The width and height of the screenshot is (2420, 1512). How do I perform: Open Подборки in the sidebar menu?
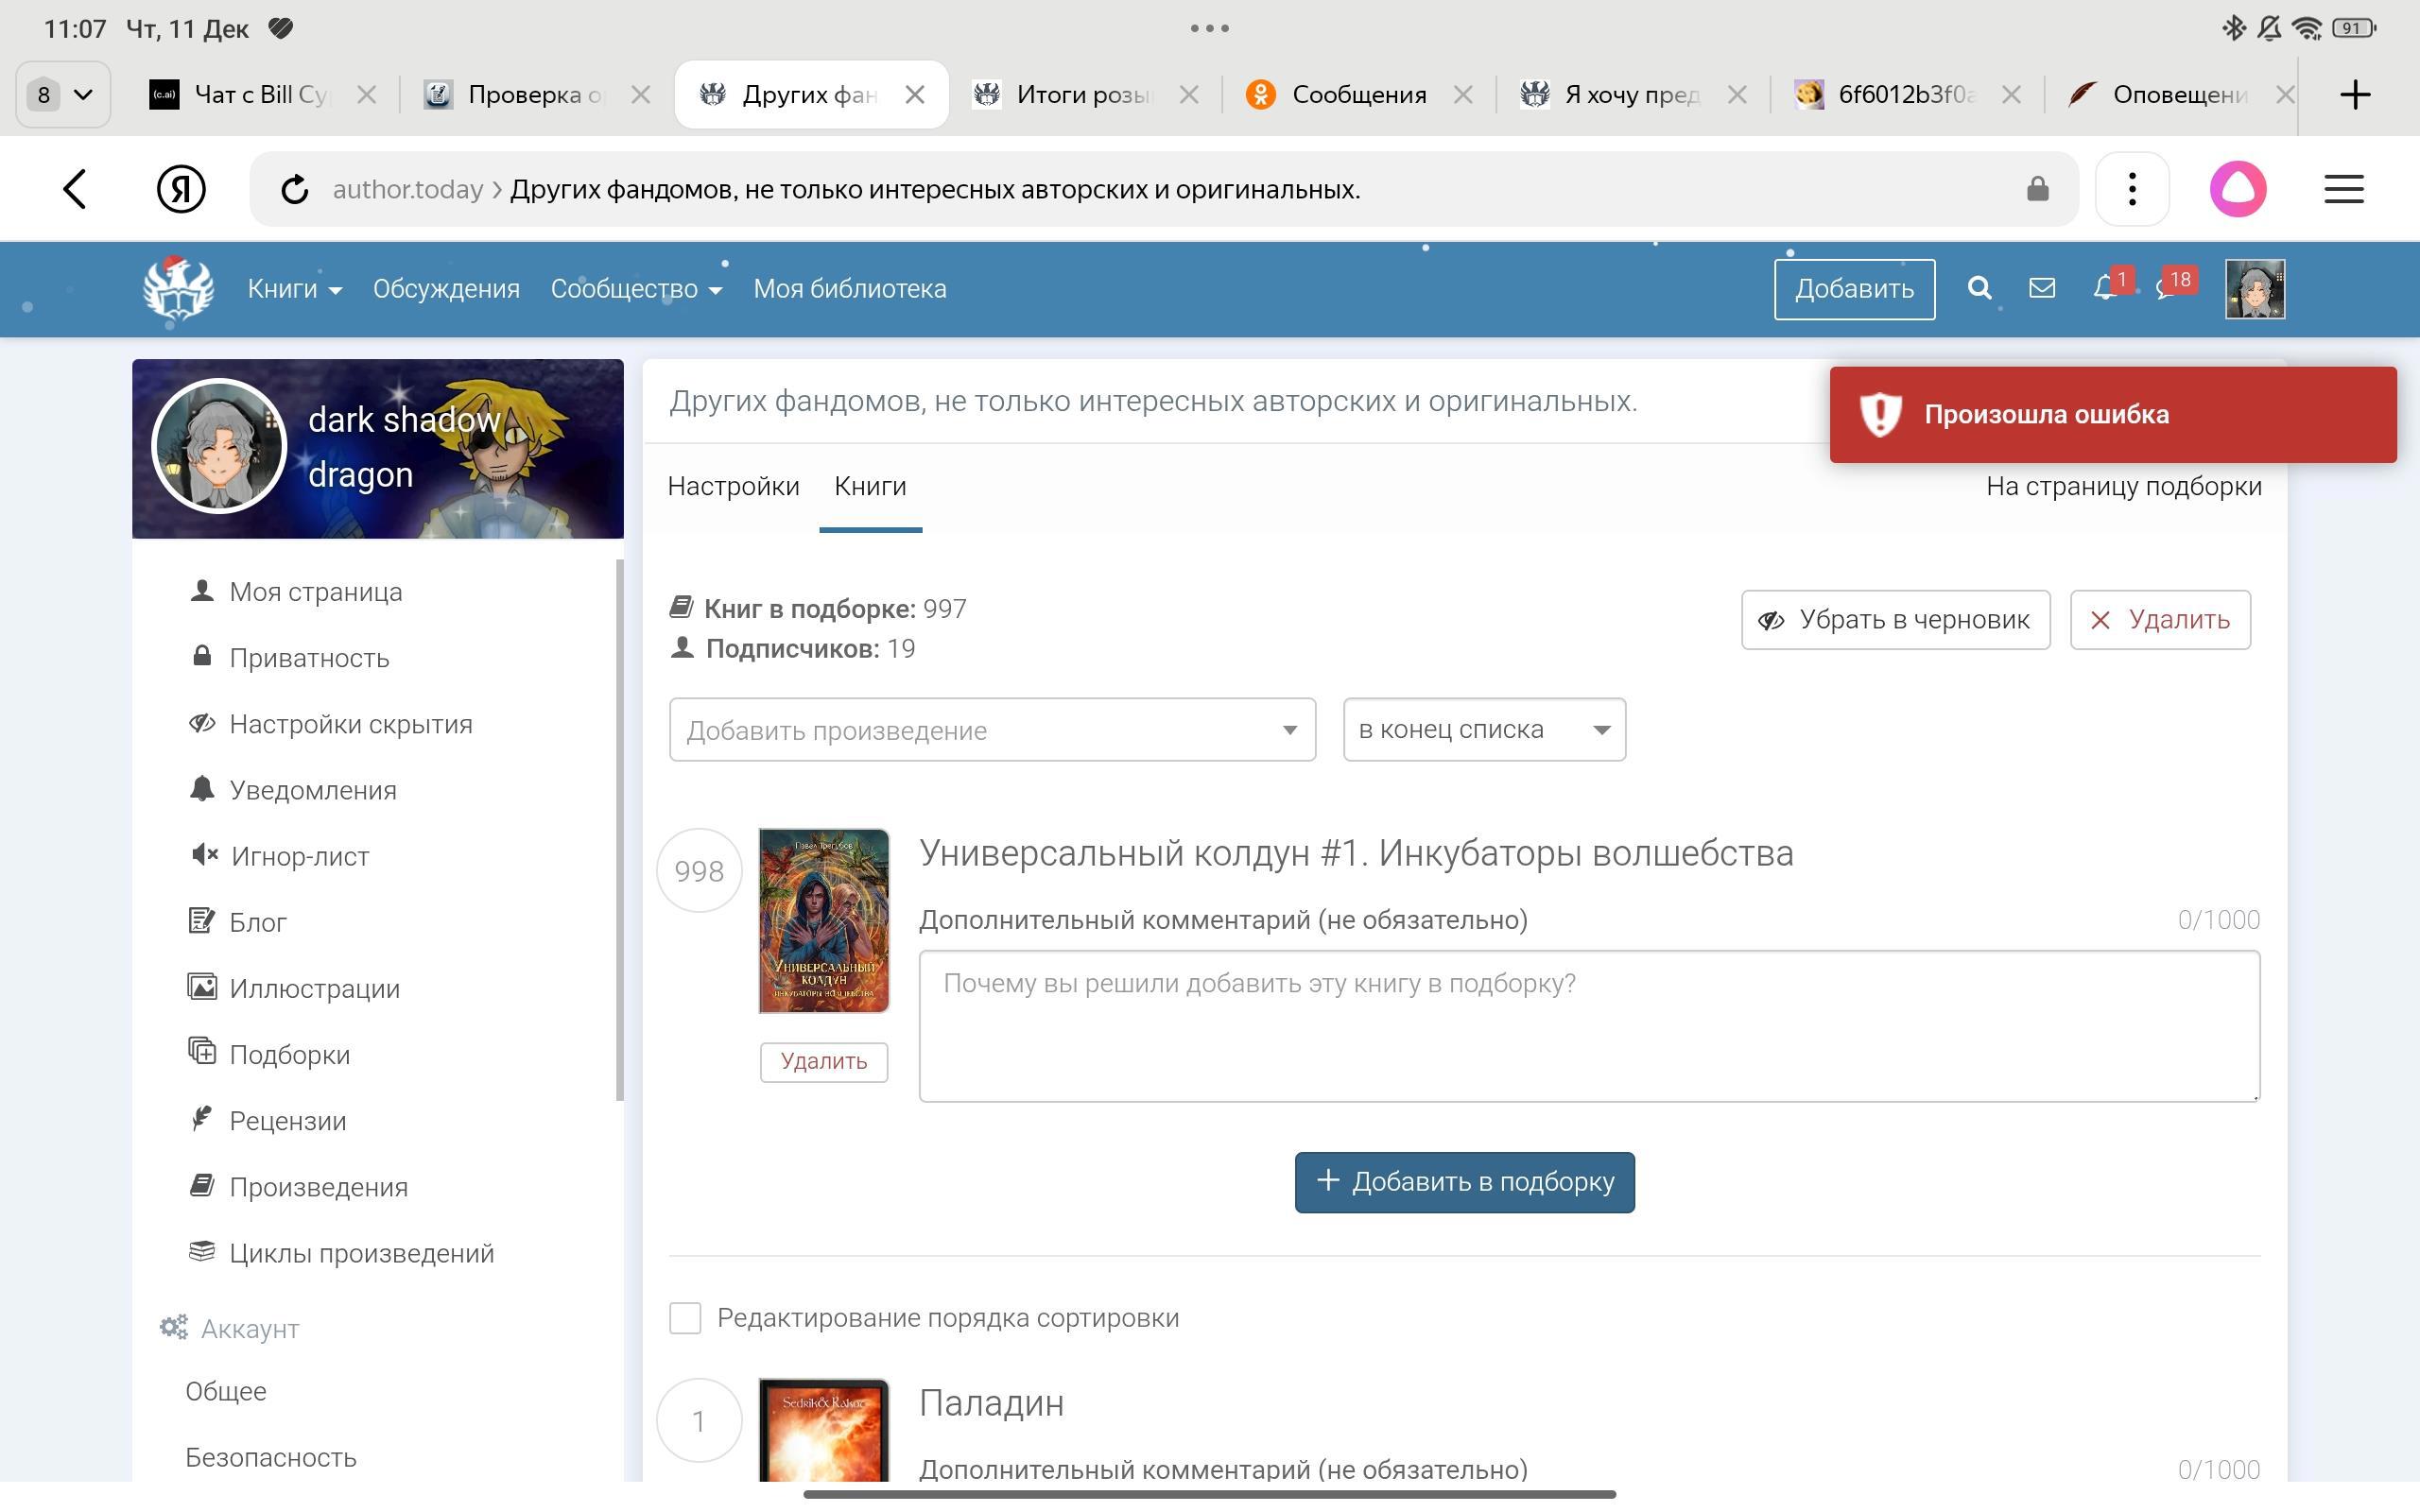289,1055
